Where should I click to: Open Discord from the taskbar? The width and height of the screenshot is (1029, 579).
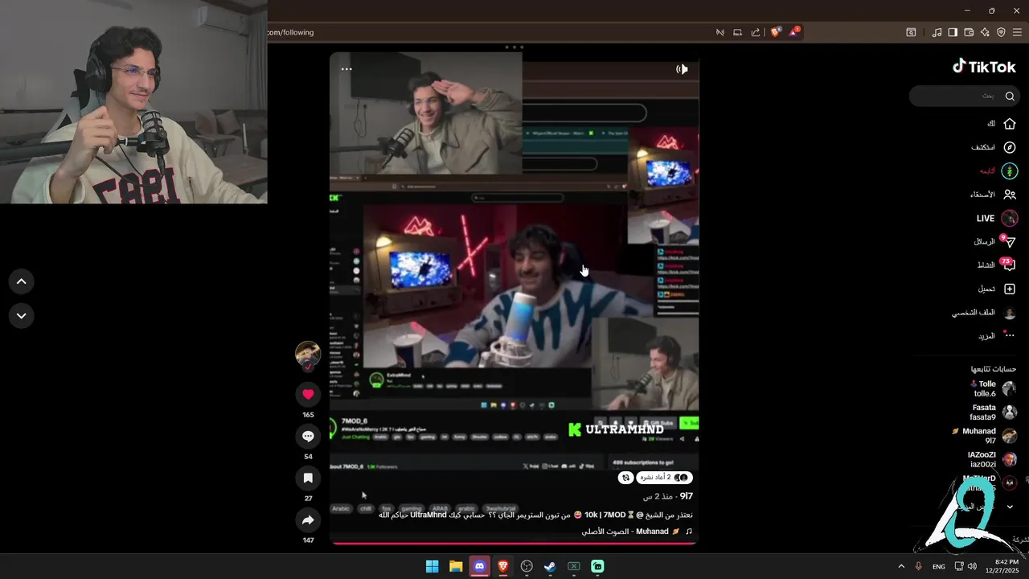pos(480,566)
